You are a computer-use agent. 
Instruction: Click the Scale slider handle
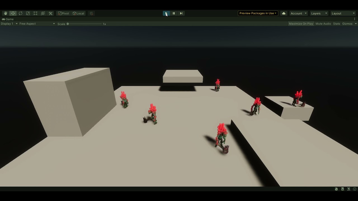click(68, 24)
